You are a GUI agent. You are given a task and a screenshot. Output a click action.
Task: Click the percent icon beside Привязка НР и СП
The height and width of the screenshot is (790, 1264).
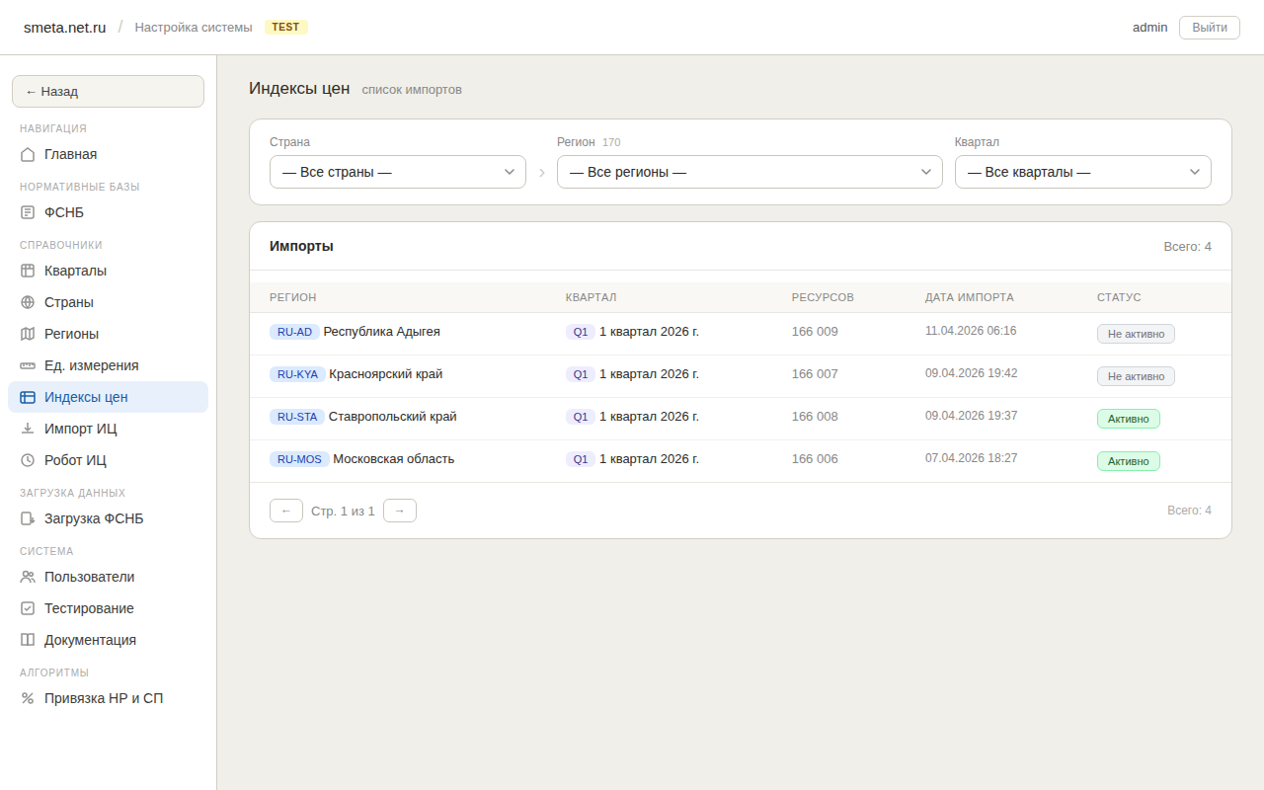pos(28,698)
